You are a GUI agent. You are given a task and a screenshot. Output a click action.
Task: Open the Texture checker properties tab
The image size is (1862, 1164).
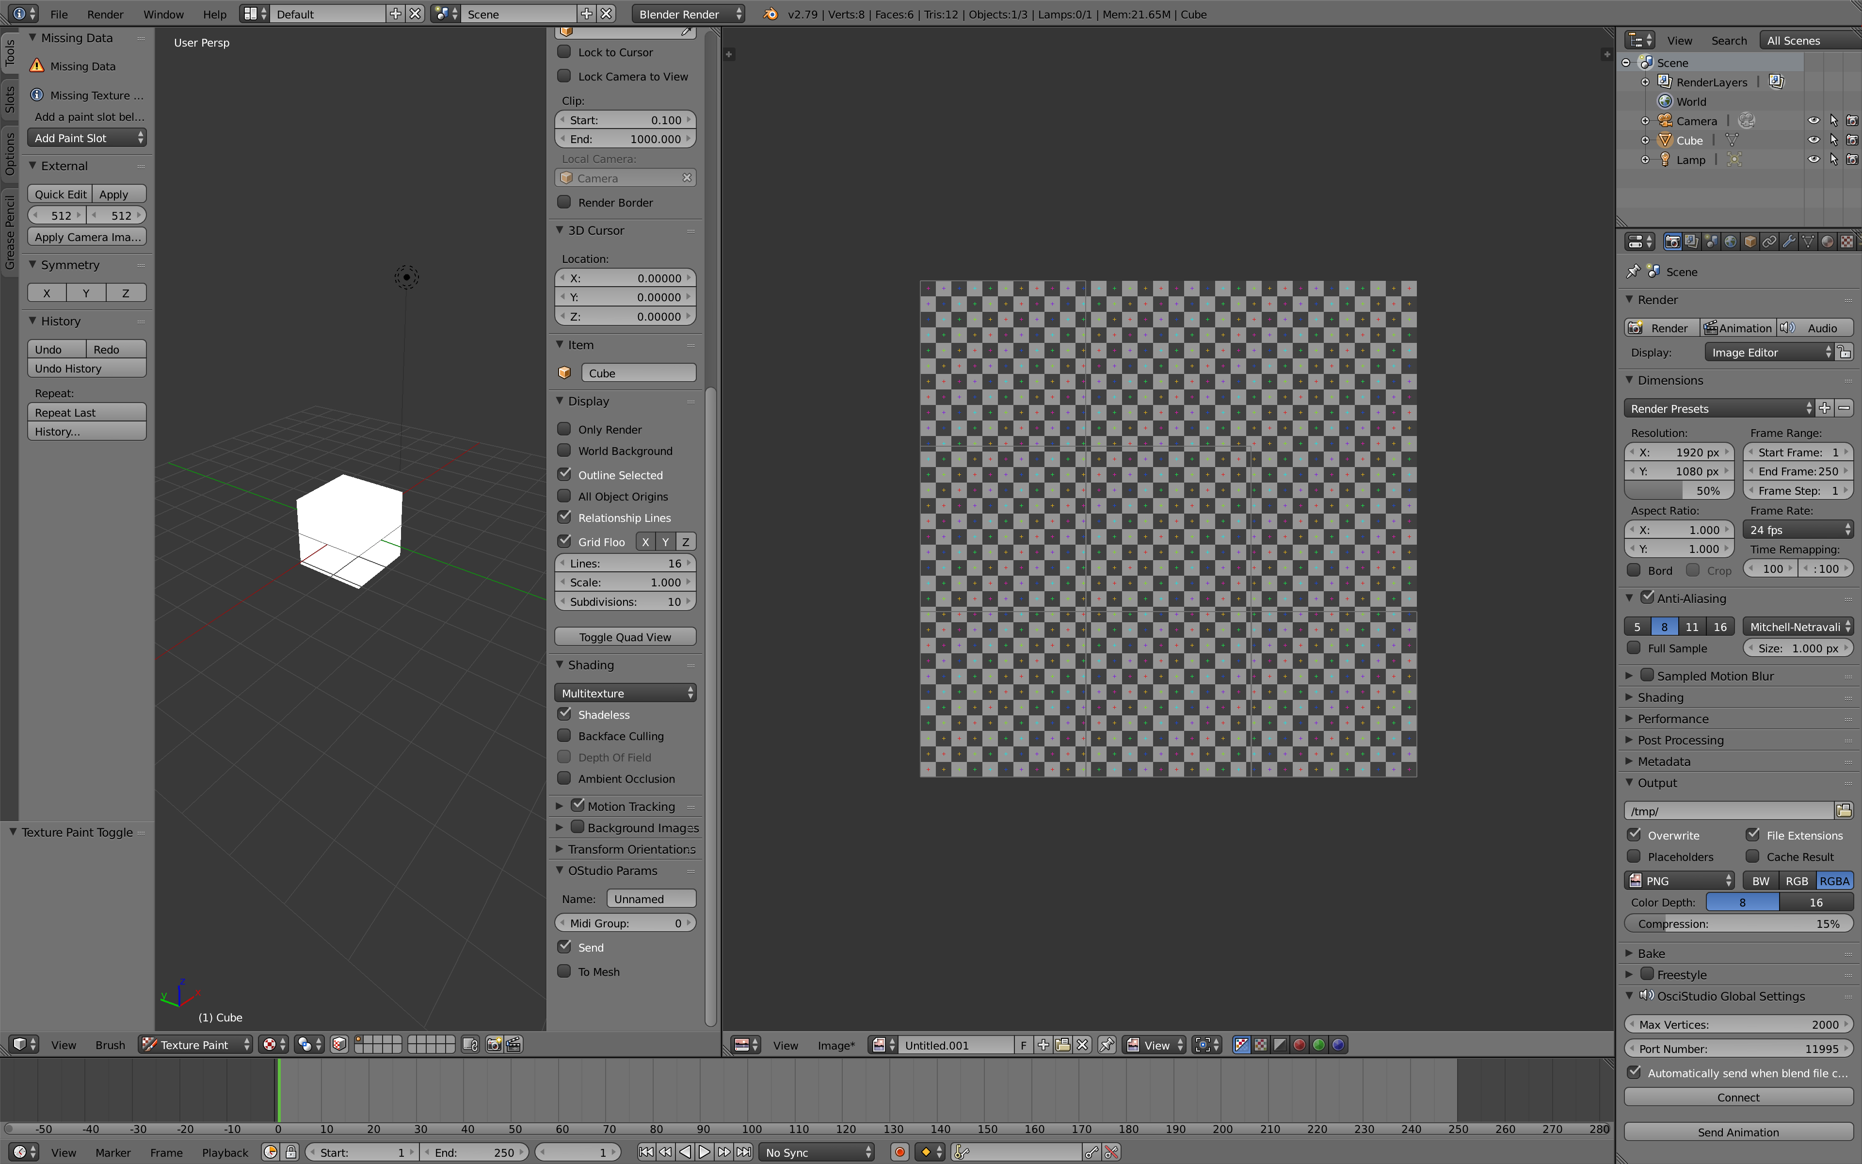point(1846,242)
